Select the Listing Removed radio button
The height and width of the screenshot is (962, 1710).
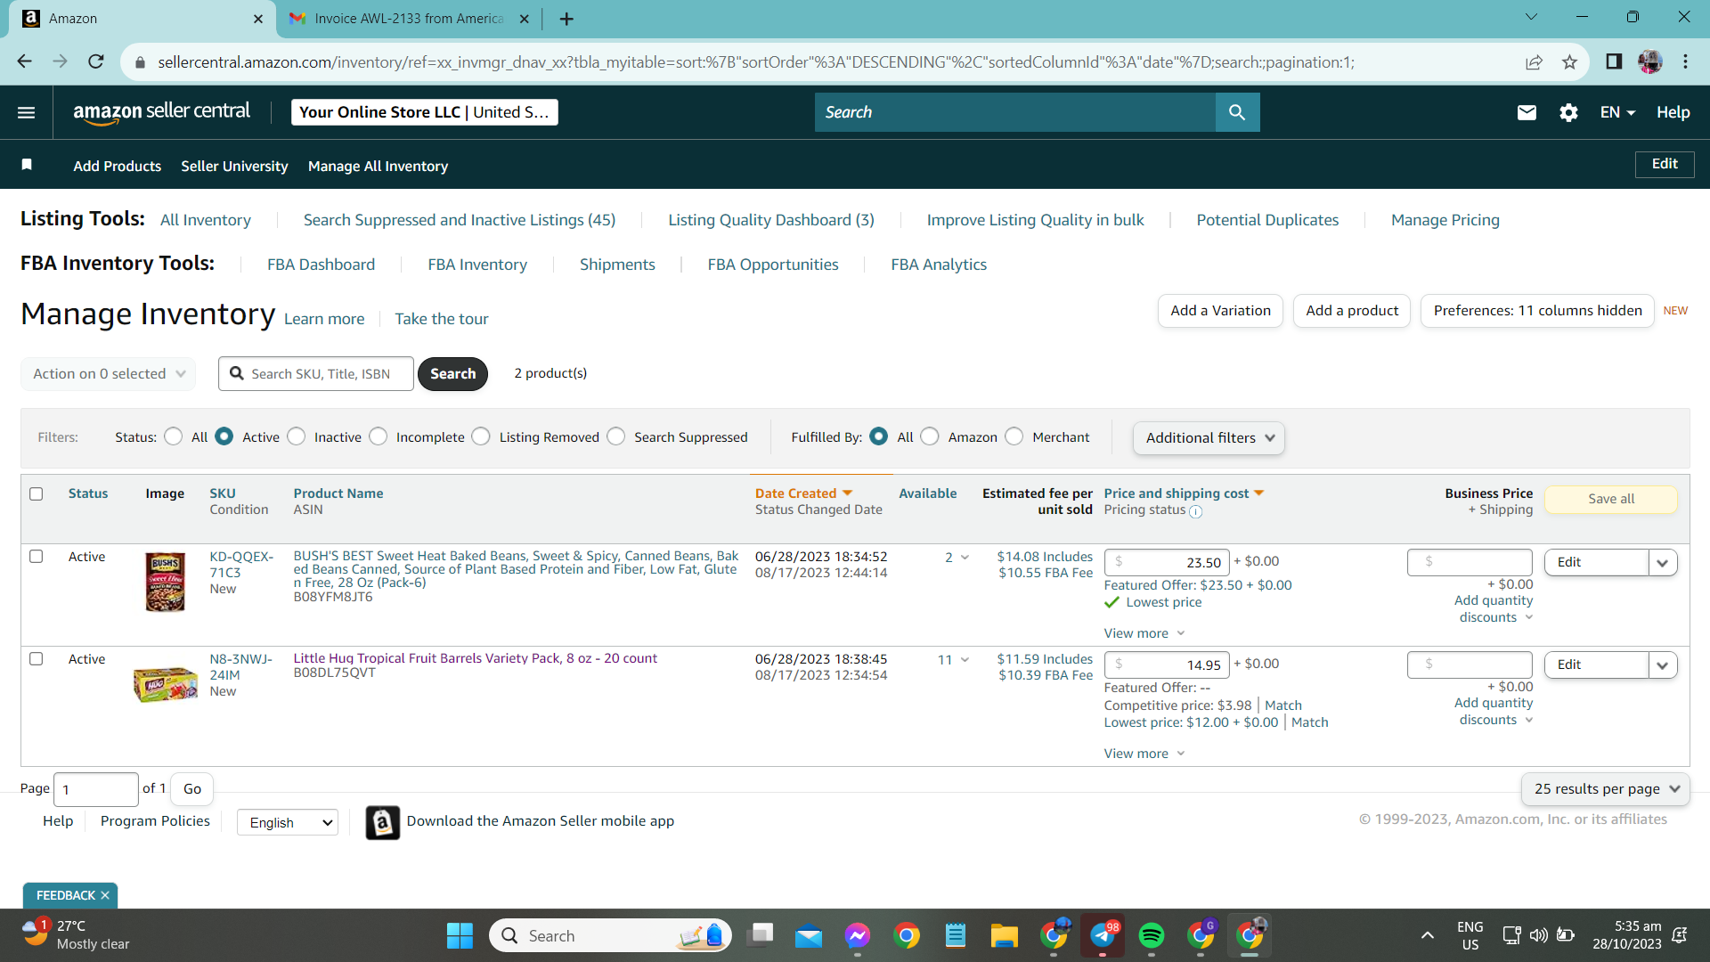tap(481, 436)
